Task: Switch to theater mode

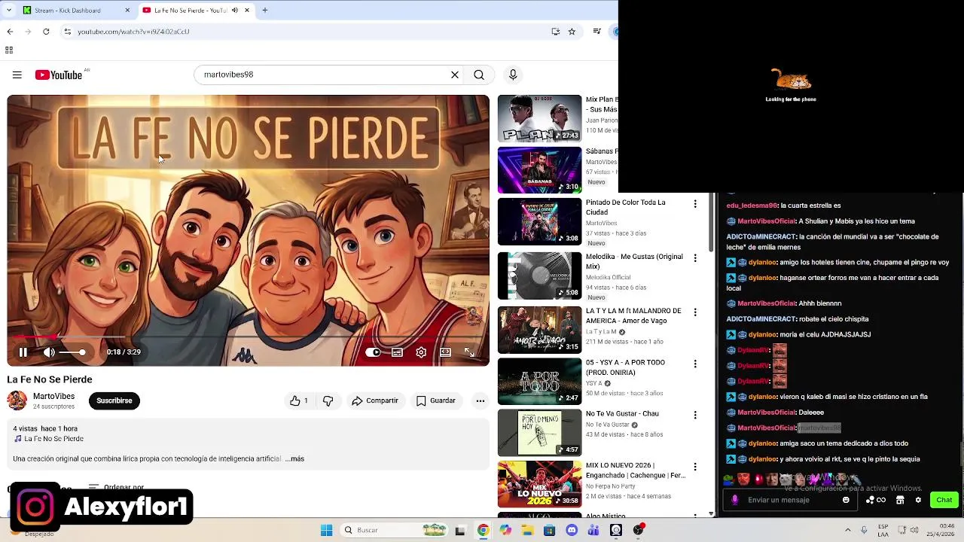Action: tap(445, 352)
